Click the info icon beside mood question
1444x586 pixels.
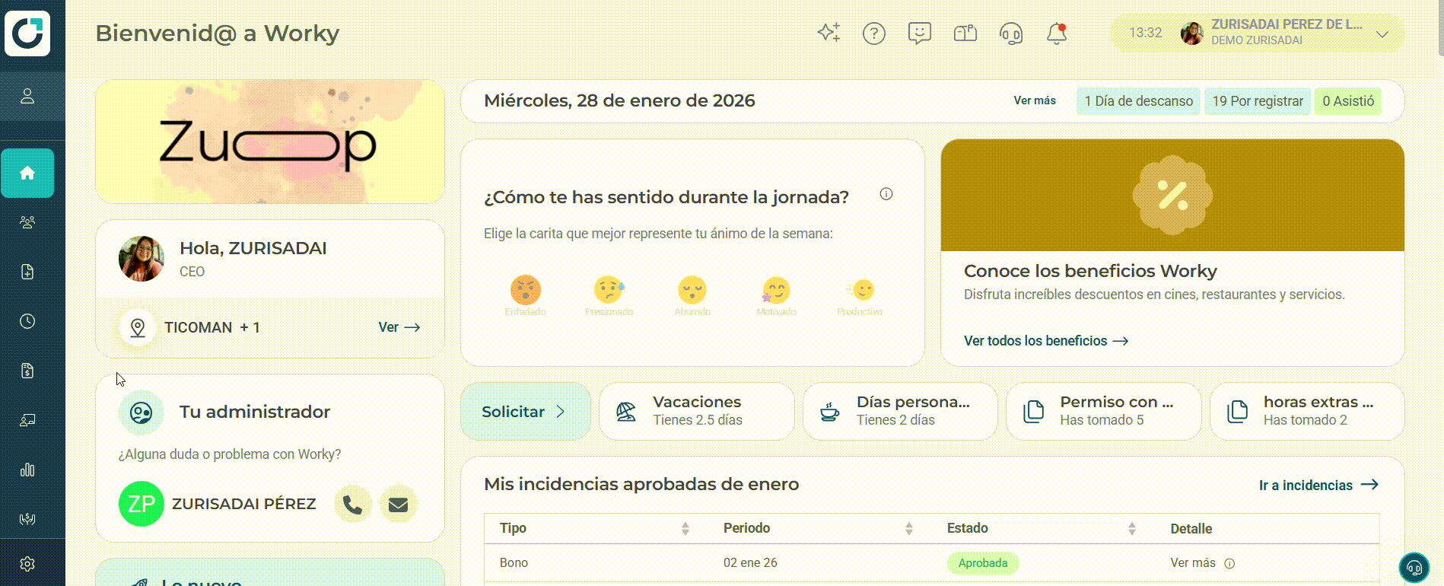pos(886,194)
